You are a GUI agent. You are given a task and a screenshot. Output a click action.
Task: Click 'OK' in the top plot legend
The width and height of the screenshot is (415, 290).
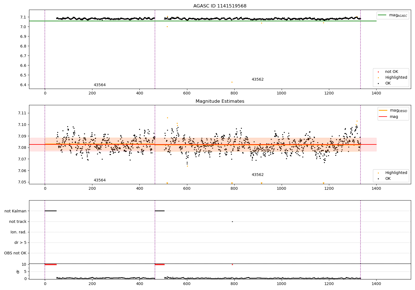(x=385, y=83)
